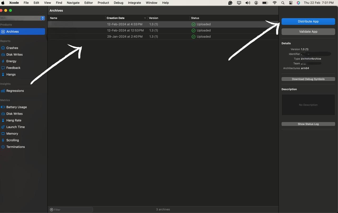Click Show Status Log
The height and width of the screenshot is (213, 338).
[308, 124]
